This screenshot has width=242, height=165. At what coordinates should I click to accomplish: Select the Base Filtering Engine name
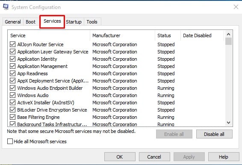(38, 117)
